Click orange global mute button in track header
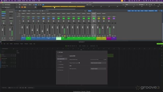Image resolution: width=163 pixels, height=92 pixels. pyautogui.click(x=22, y=7)
